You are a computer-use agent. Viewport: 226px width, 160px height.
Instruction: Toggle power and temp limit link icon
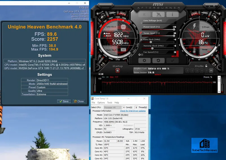(x=141, y=33)
